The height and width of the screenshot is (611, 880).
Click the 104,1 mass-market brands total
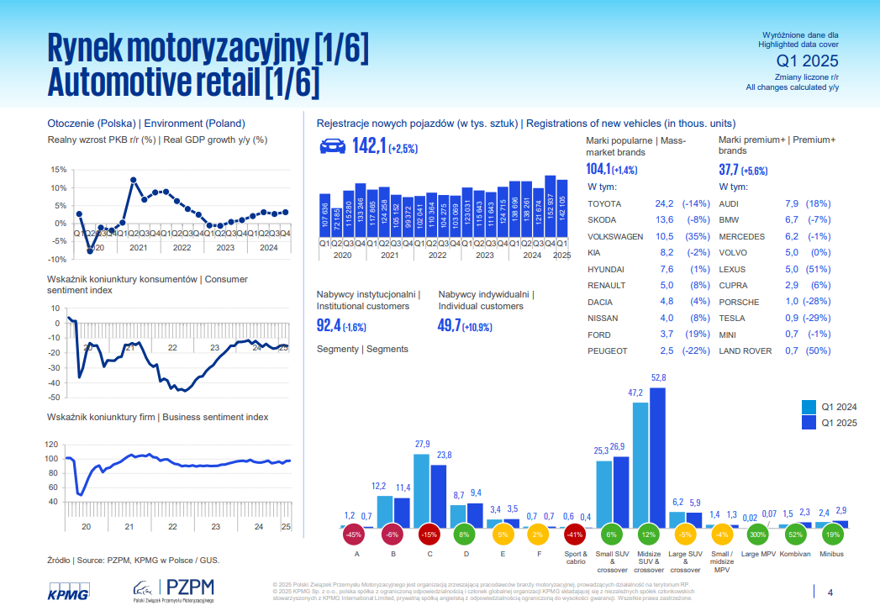click(x=598, y=169)
